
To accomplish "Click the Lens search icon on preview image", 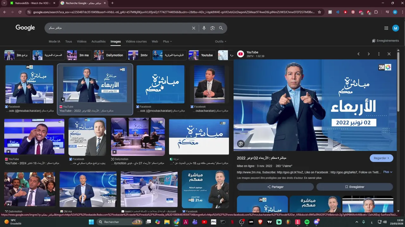I will (241, 144).
